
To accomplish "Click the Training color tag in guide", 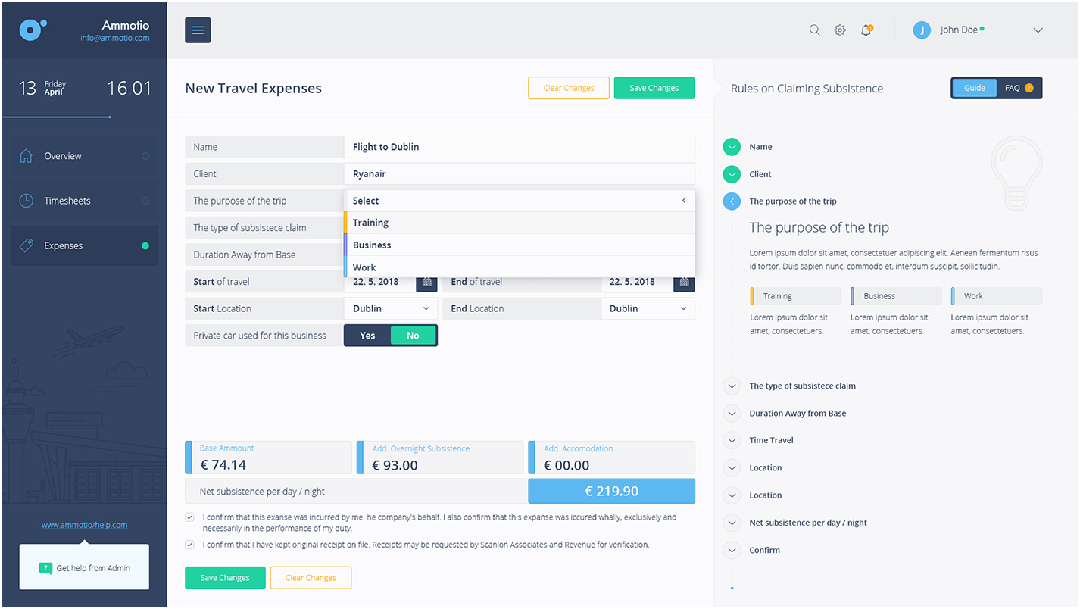I will pyautogui.click(x=794, y=296).
